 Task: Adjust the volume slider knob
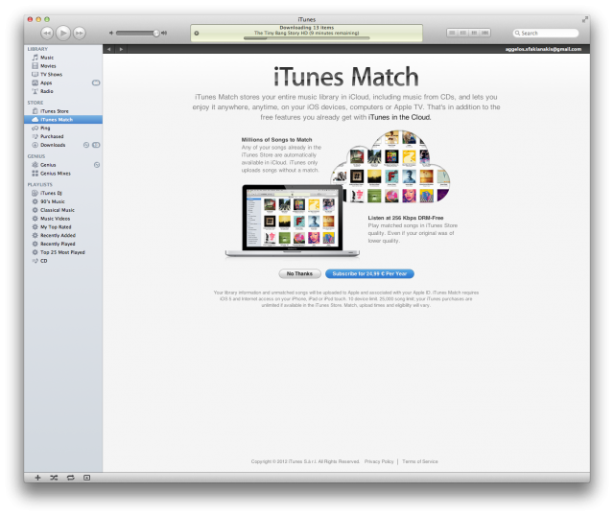pos(156,34)
